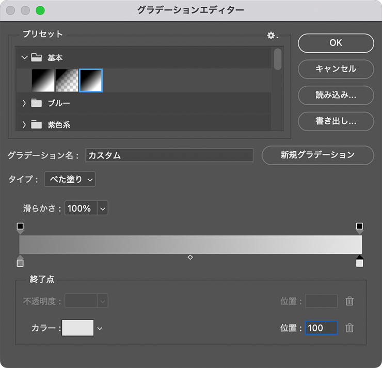Expand the ブルー preset folder
Viewport: 382px width, 368px height.
pyautogui.click(x=24, y=103)
